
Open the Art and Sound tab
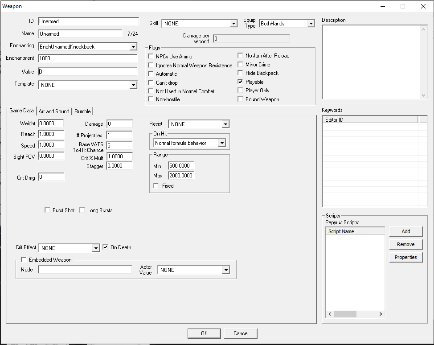click(54, 111)
